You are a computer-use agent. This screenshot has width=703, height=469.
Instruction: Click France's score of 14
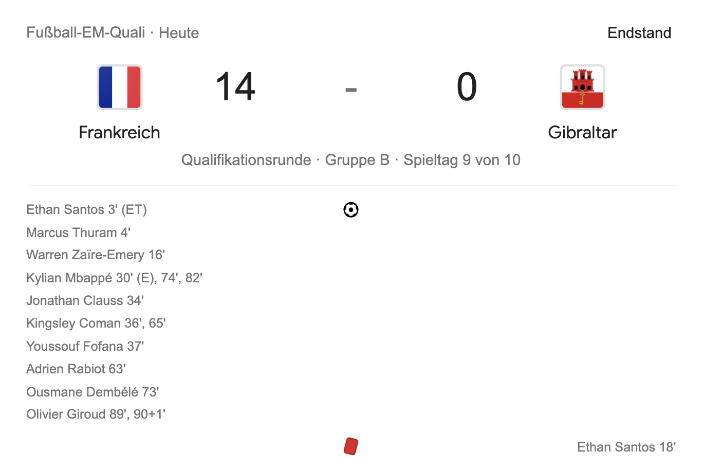pyautogui.click(x=235, y=87)
